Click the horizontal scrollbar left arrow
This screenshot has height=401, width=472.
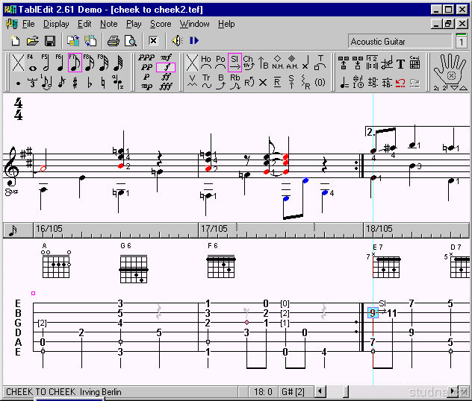(x=320, y=391)
